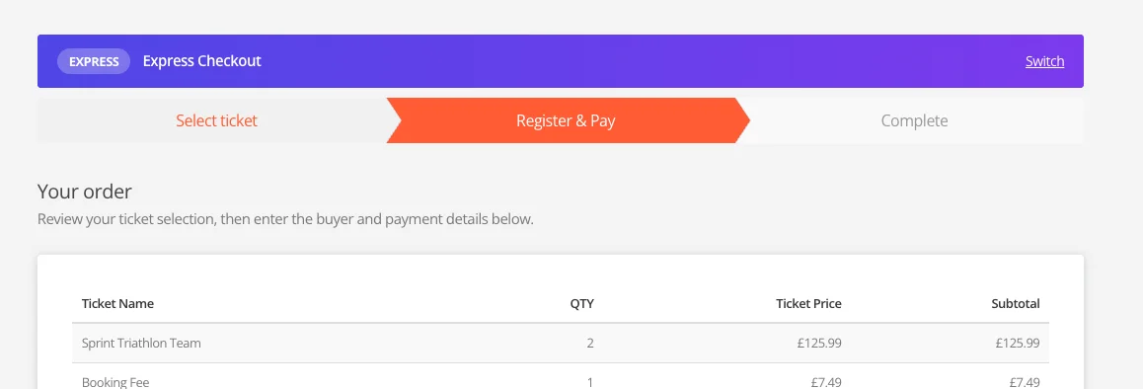
Task: Click the £125.99 subtotal cell
Action: click(1018, 343)
